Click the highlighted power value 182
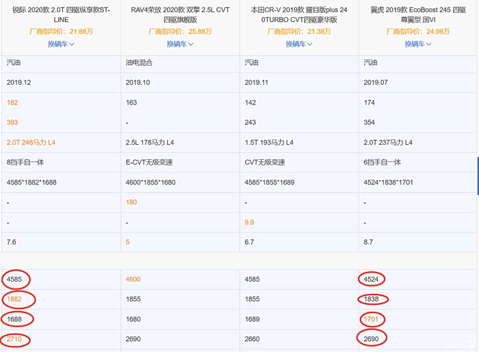 [12, 103]
